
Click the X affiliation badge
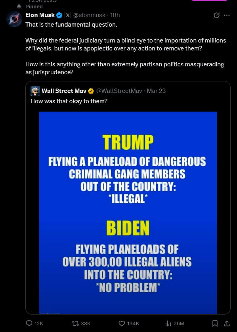click(67, 15)
